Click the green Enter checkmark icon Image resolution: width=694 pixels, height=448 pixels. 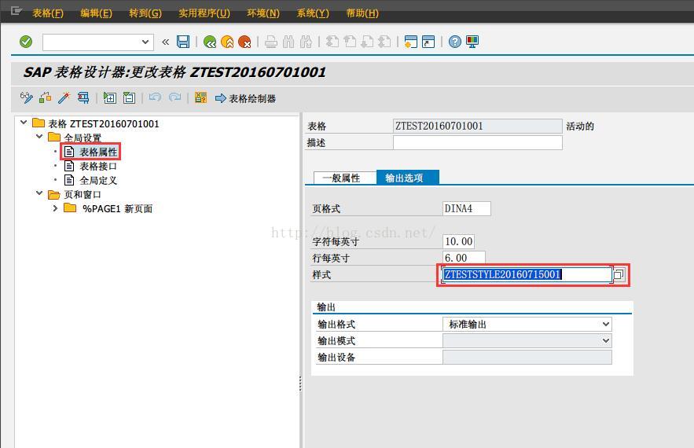click(x=26, y=42)
